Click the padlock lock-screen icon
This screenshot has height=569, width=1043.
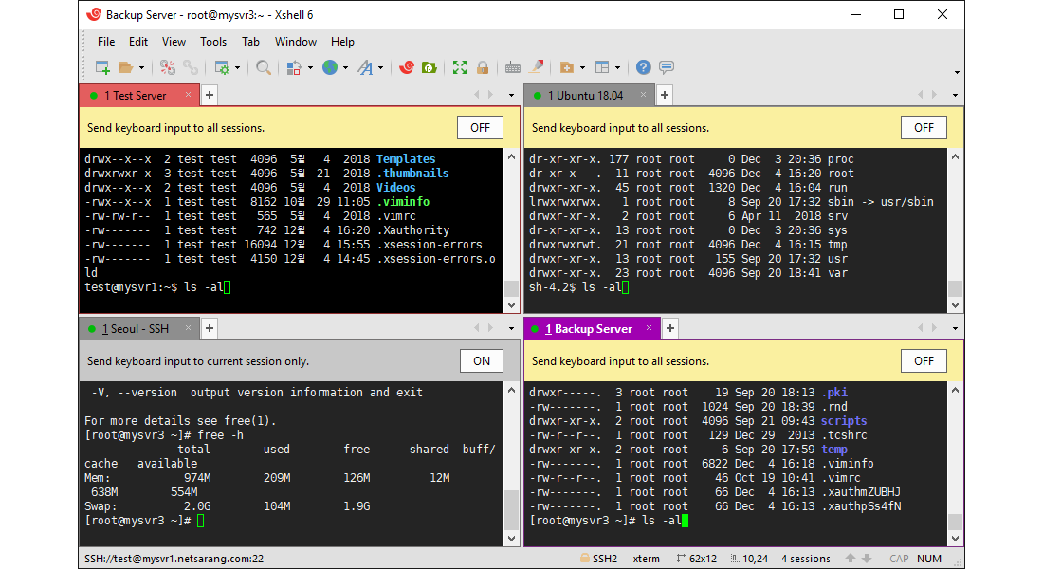pos(483,67)
